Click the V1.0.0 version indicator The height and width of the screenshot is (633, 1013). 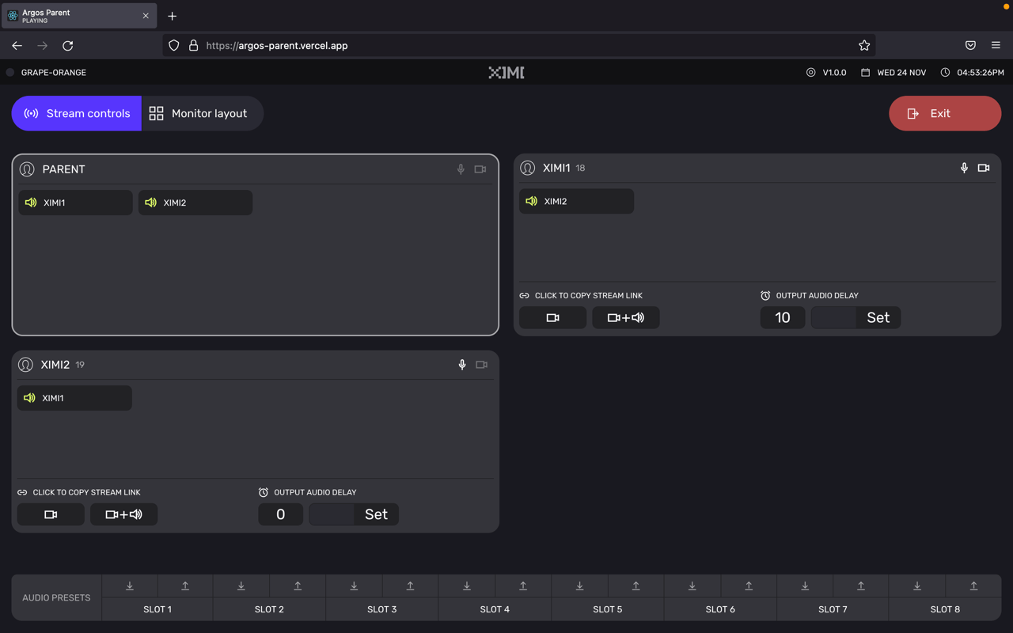pos(826,73)
